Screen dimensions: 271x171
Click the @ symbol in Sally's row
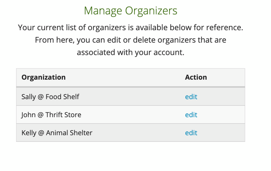tap(41, 97)
